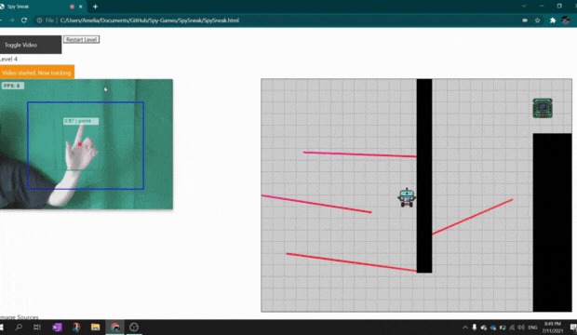Go forward in browser history
This screenshot has height=335, width=577.
click(12, 20)
